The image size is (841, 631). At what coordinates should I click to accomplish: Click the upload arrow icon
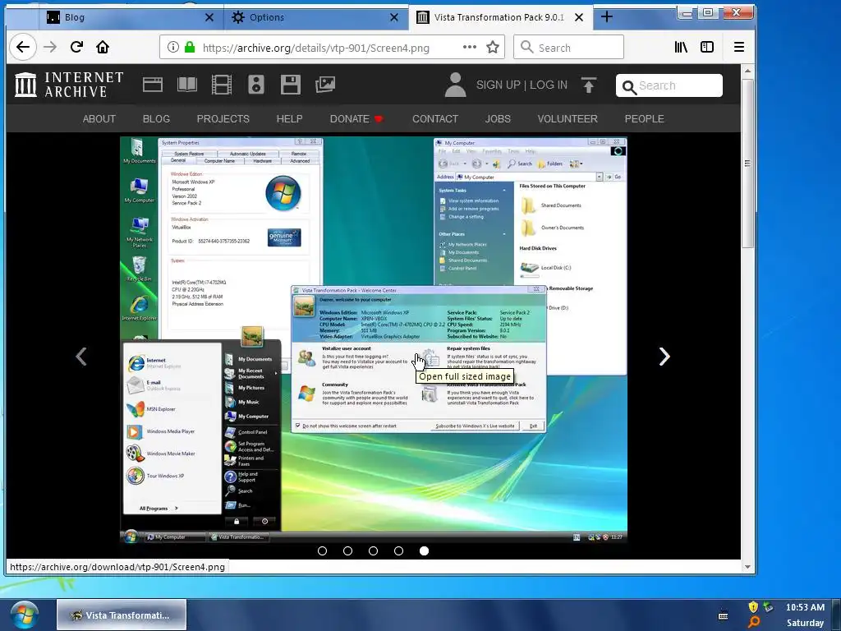tap(588, 85)
